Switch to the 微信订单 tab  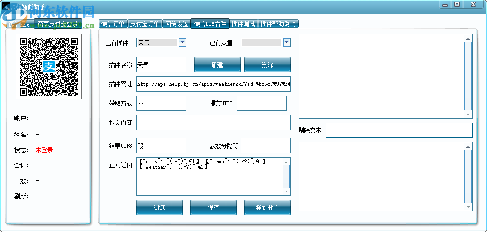113,24
